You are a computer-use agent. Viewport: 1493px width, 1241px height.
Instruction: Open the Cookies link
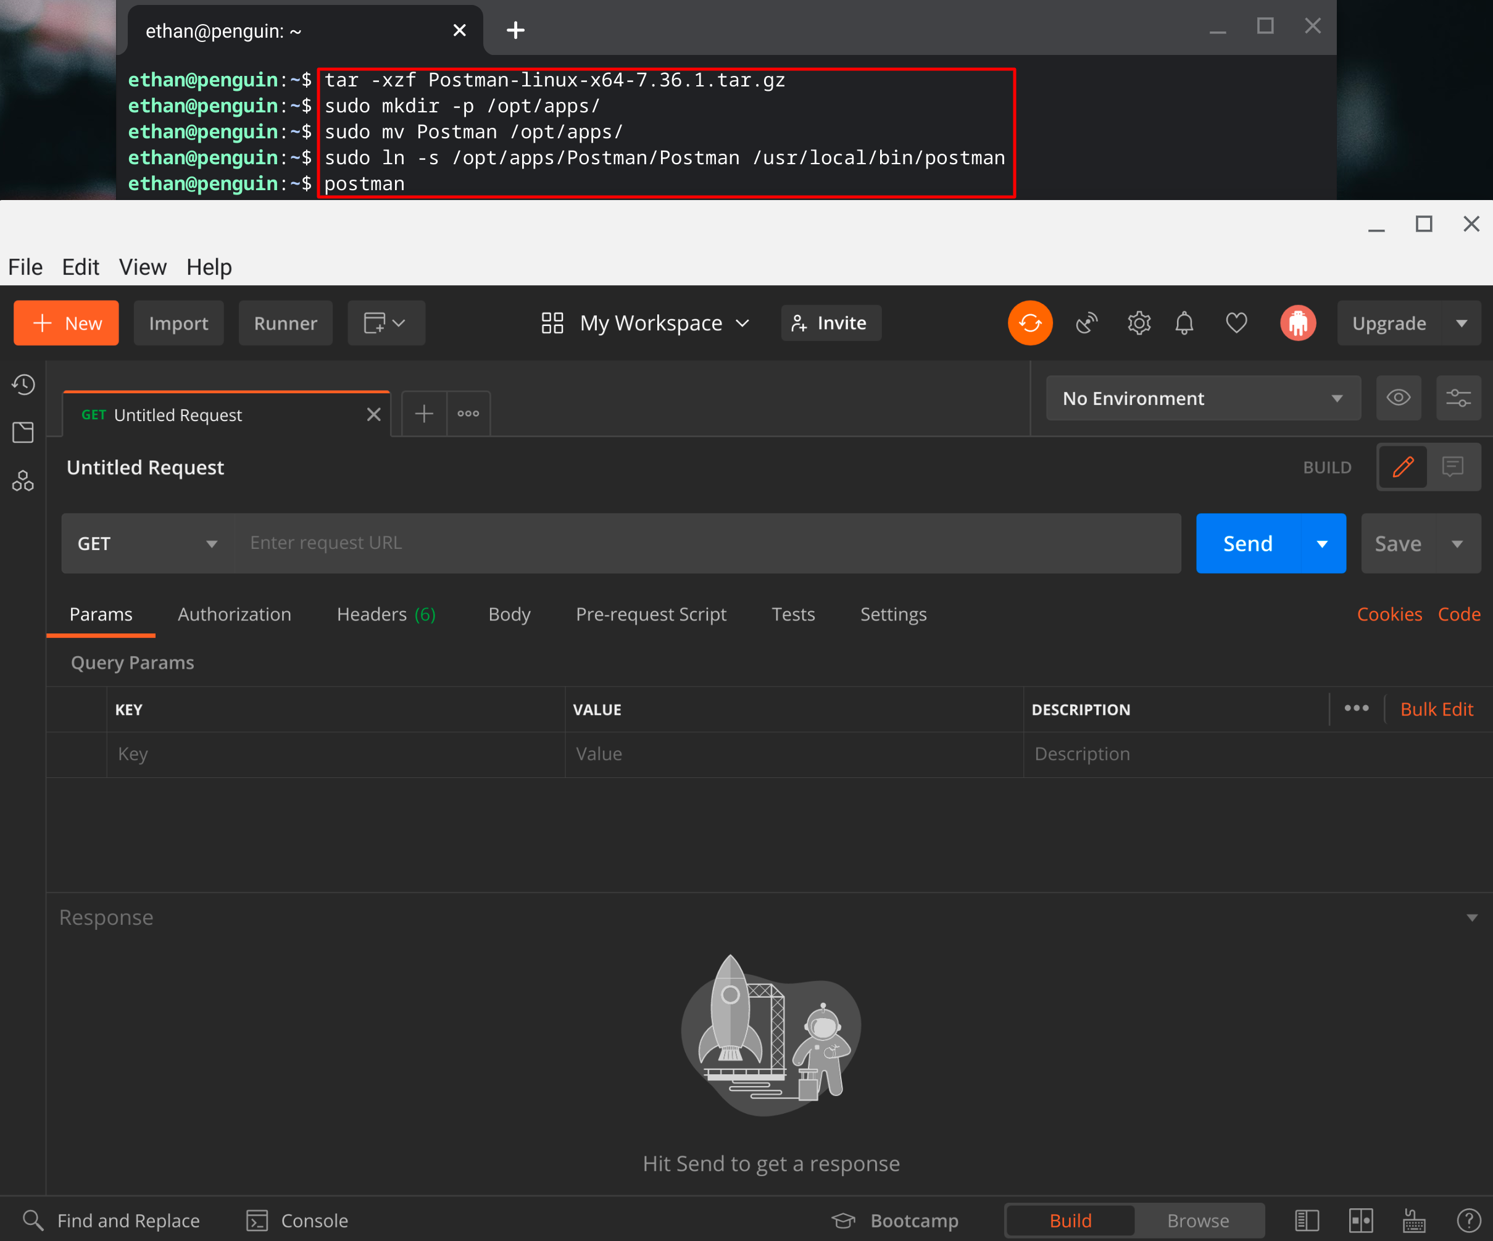(x=1389, y=614)
